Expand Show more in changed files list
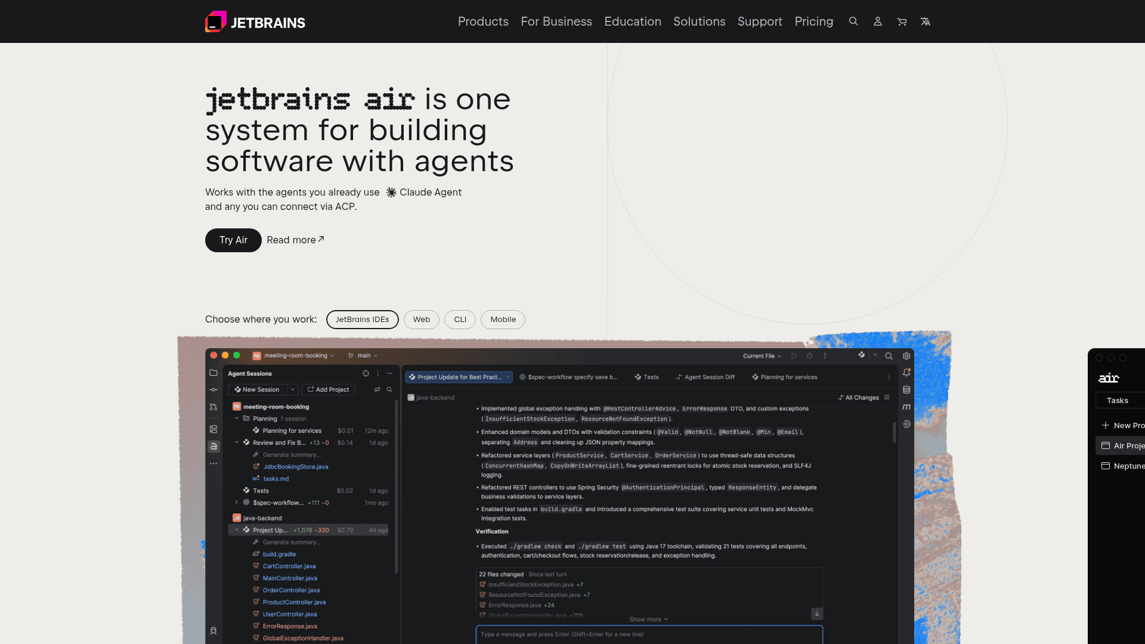This screenshot has width=1145, height=644. click(649, 620)
